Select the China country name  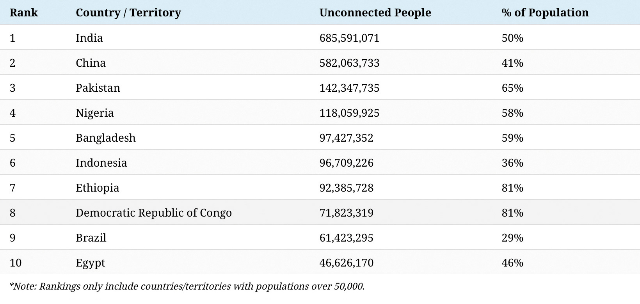[91, 63]
